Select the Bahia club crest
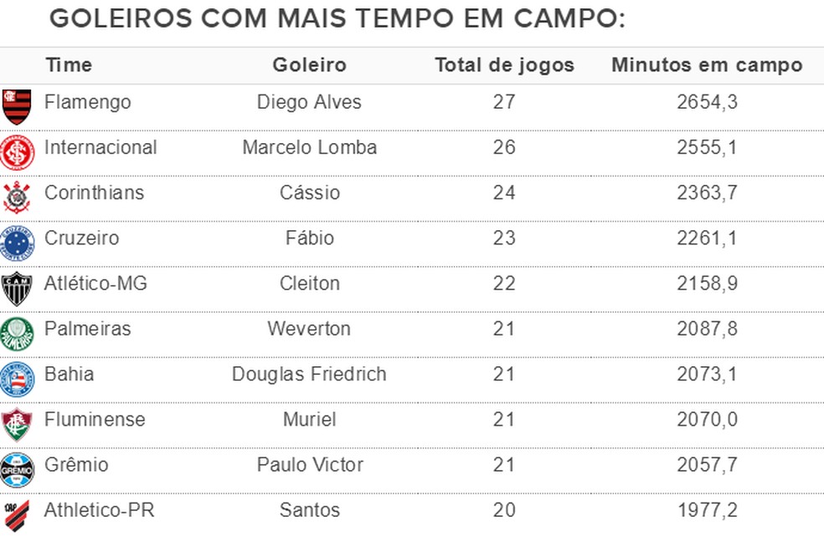824x537 pixels. (18, 380)
